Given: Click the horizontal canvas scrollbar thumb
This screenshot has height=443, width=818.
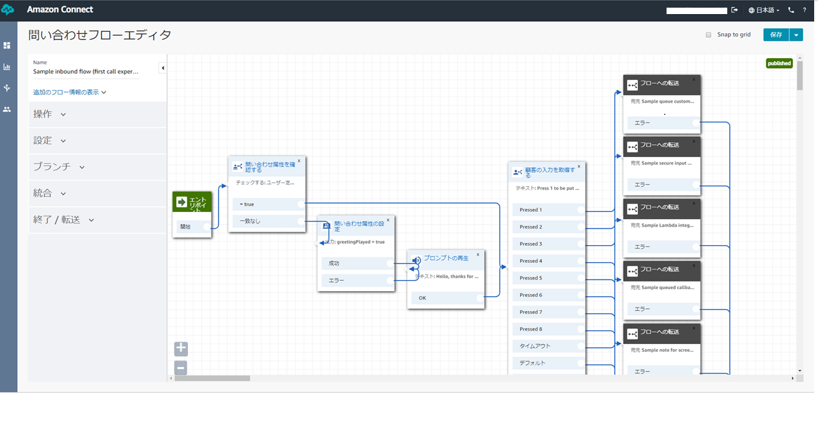Looking at the screenshot, I should 212,378.
